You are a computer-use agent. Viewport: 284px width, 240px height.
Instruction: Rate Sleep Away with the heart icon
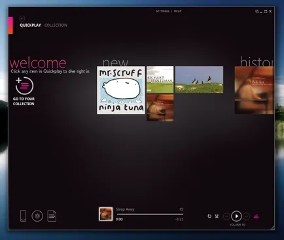[181, 209]
